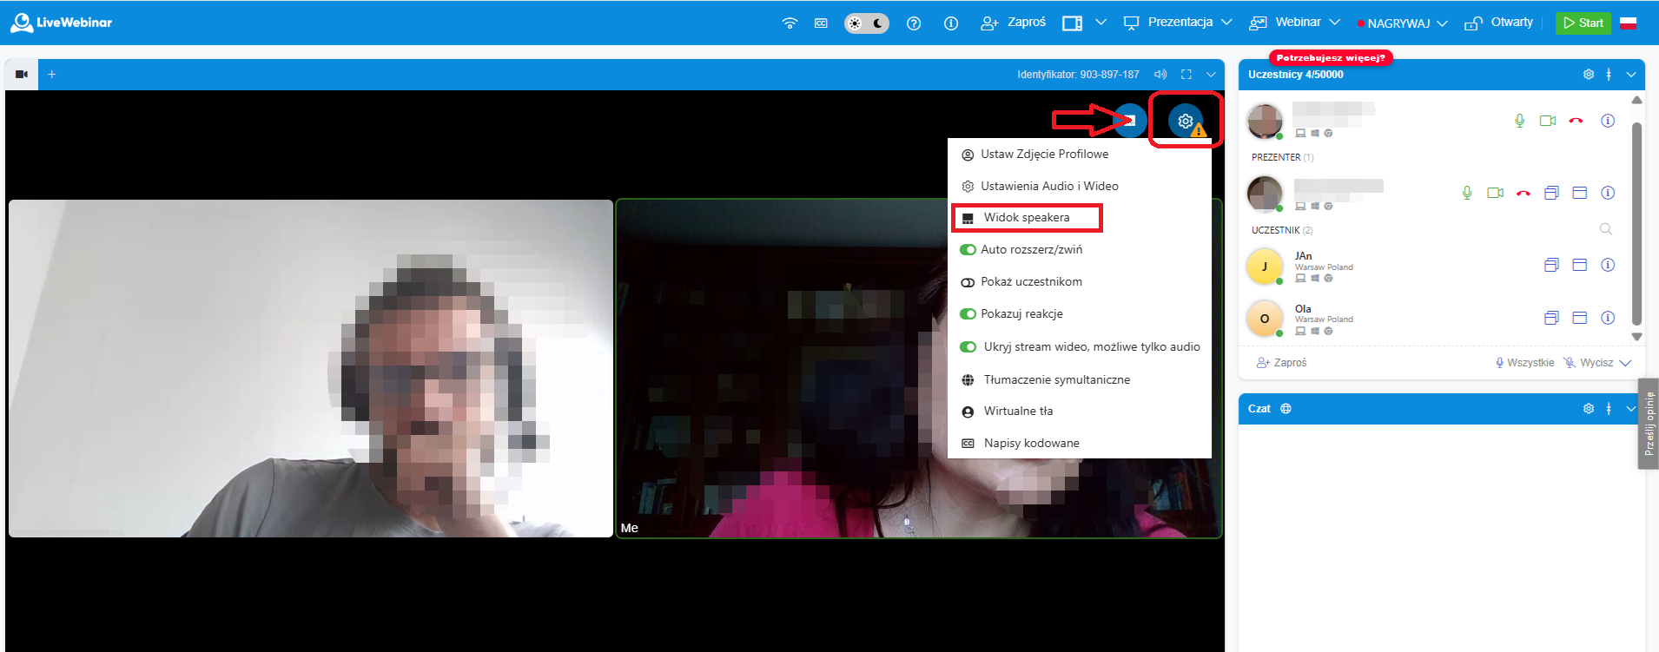Screen dimensions: 1659x652
Task: Disable the Pokazuj reakcje toggle
Action: [968, 314]
